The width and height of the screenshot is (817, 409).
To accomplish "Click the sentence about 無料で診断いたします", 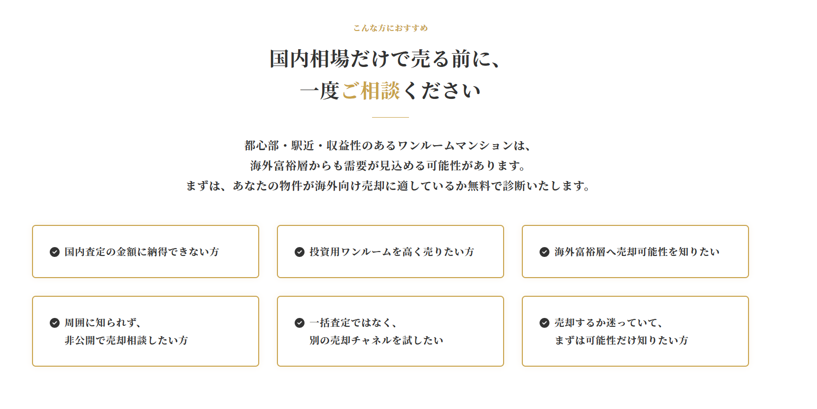I will [388, 186].
